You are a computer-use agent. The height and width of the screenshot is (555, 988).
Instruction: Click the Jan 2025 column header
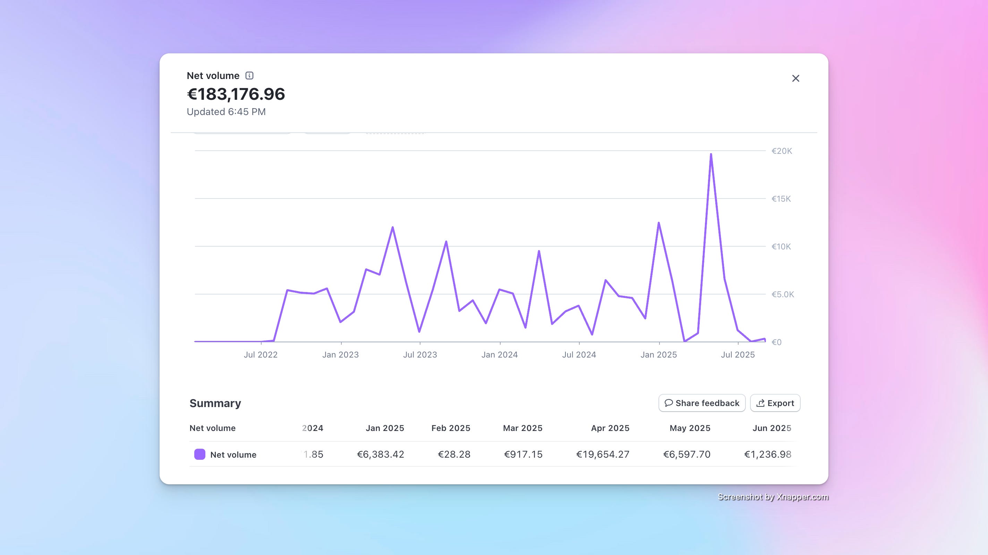click(x=385, y=428)
